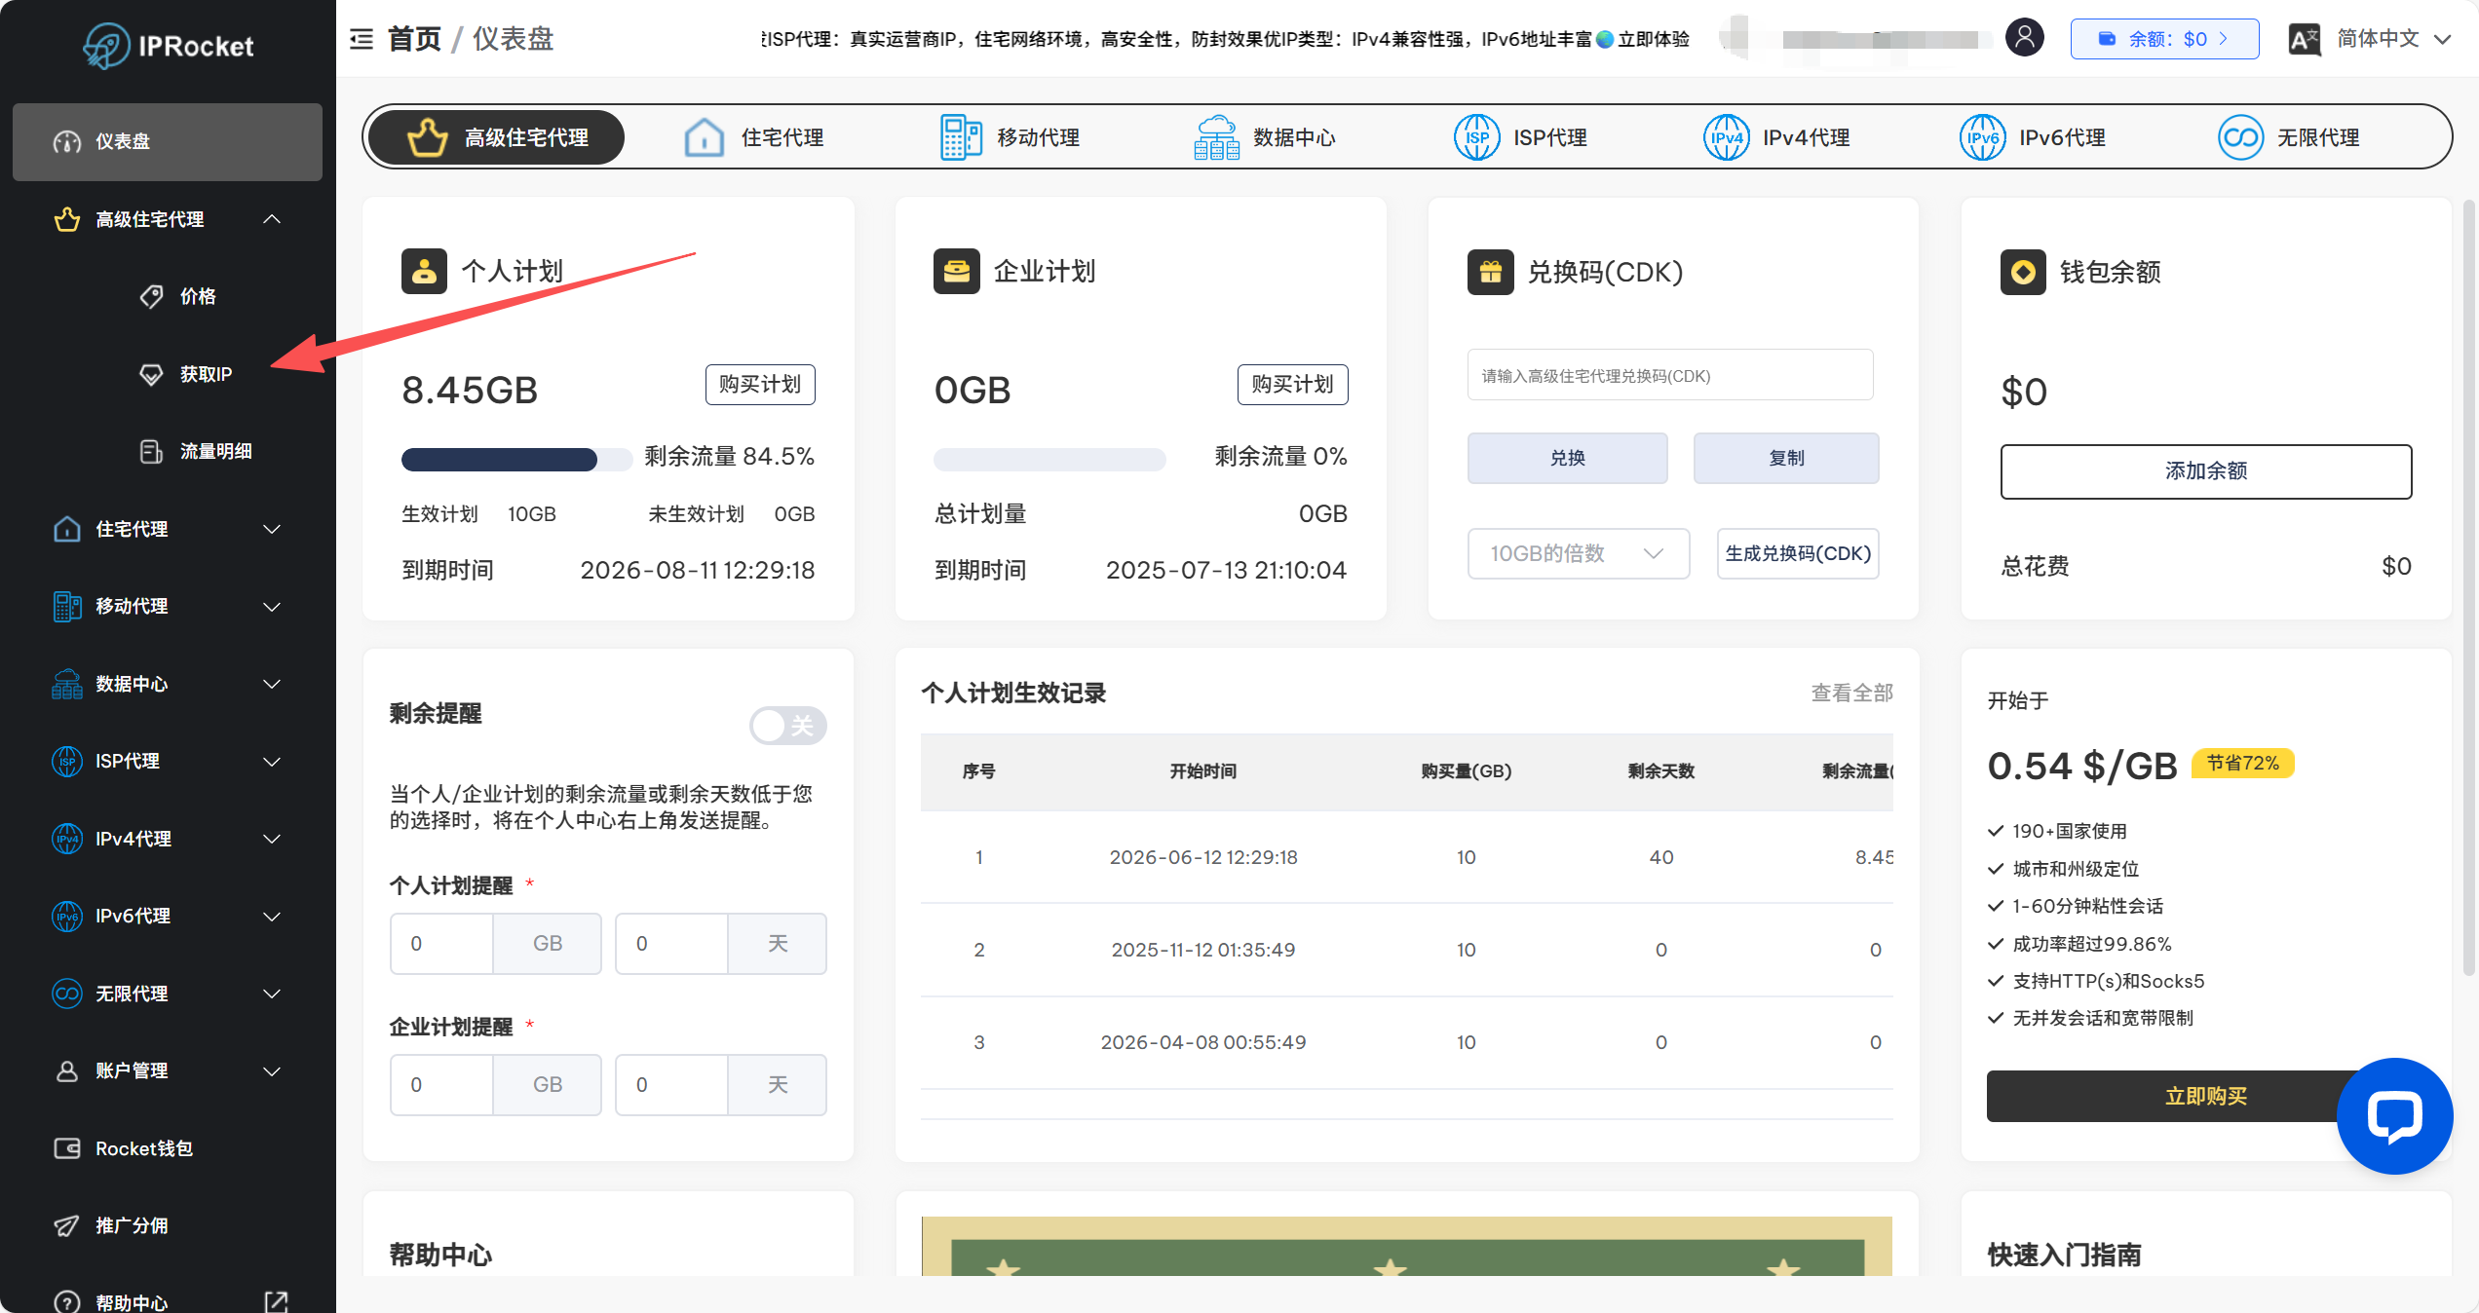The height and width of the screenshot is (1313, 2479).
Task: Click the sidebar 住宅代理 house icon
Action: 66,529
